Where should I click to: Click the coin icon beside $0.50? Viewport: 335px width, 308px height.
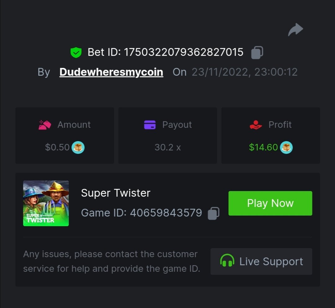click(78, 147)
